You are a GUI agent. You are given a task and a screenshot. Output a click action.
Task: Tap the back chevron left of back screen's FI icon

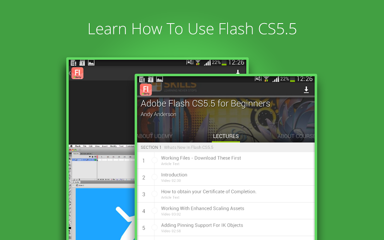coord(70,73)
